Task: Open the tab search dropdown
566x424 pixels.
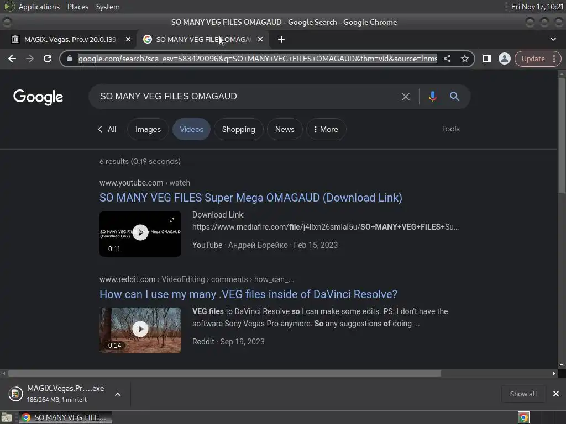Action: pos(553,39)
